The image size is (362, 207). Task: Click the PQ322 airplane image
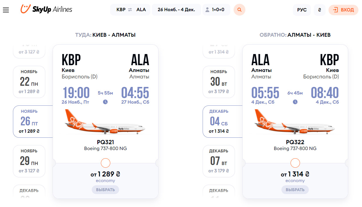(x=295, y=122)
